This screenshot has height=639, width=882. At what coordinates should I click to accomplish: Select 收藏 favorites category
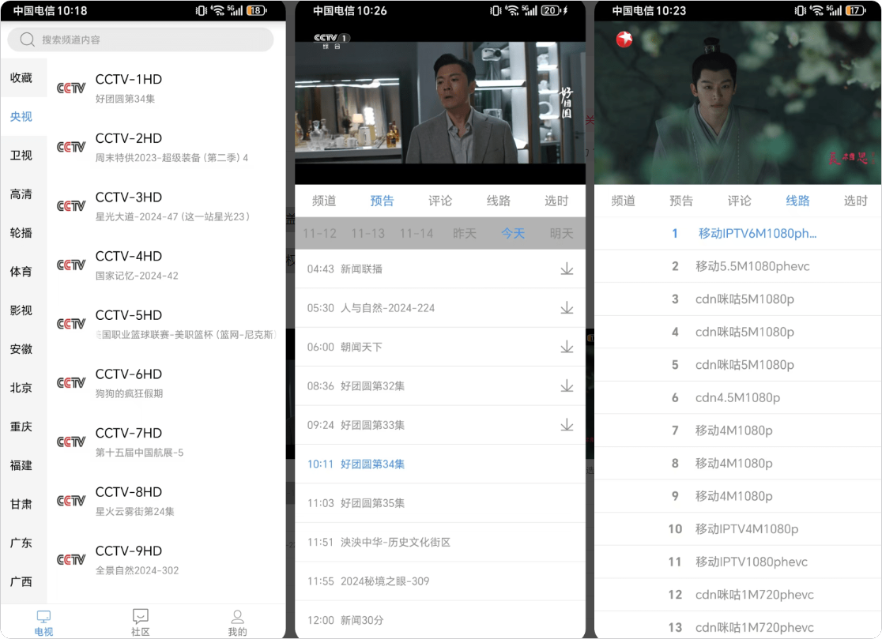coord(21,78)
